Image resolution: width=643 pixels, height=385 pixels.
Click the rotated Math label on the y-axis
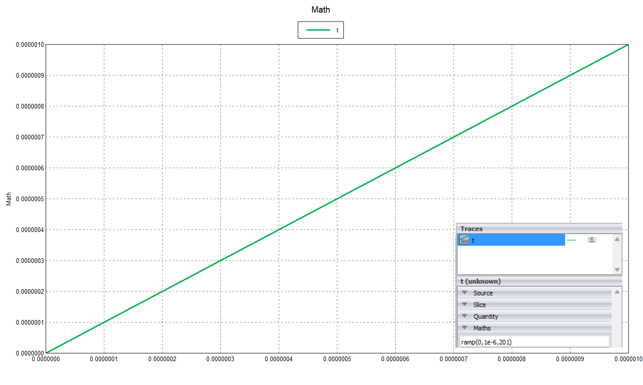[9, 198]
